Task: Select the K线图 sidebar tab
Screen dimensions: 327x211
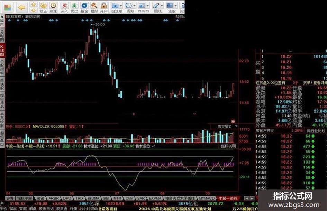Action: coord(2,50)
